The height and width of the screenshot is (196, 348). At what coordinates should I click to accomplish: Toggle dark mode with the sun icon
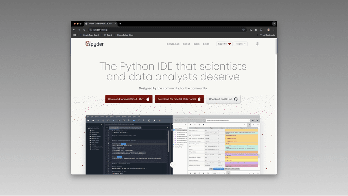click(257, 44)
